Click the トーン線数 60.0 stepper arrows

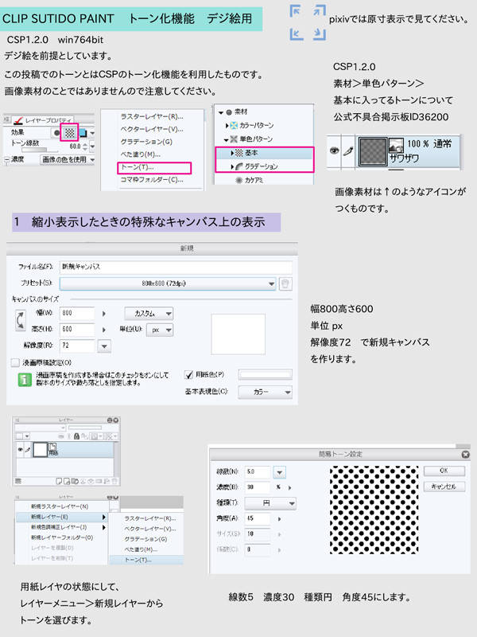pyautogui.click(x=85, y=146)
